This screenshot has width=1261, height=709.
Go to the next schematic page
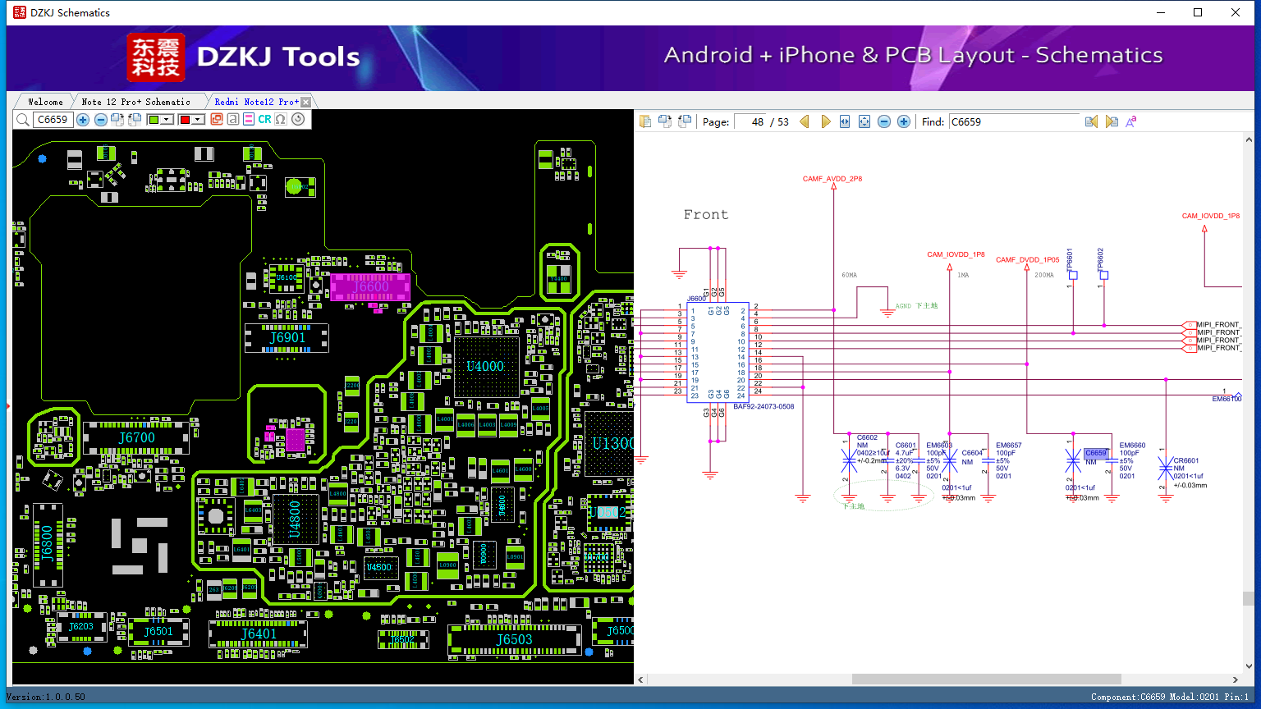(825, 121)
